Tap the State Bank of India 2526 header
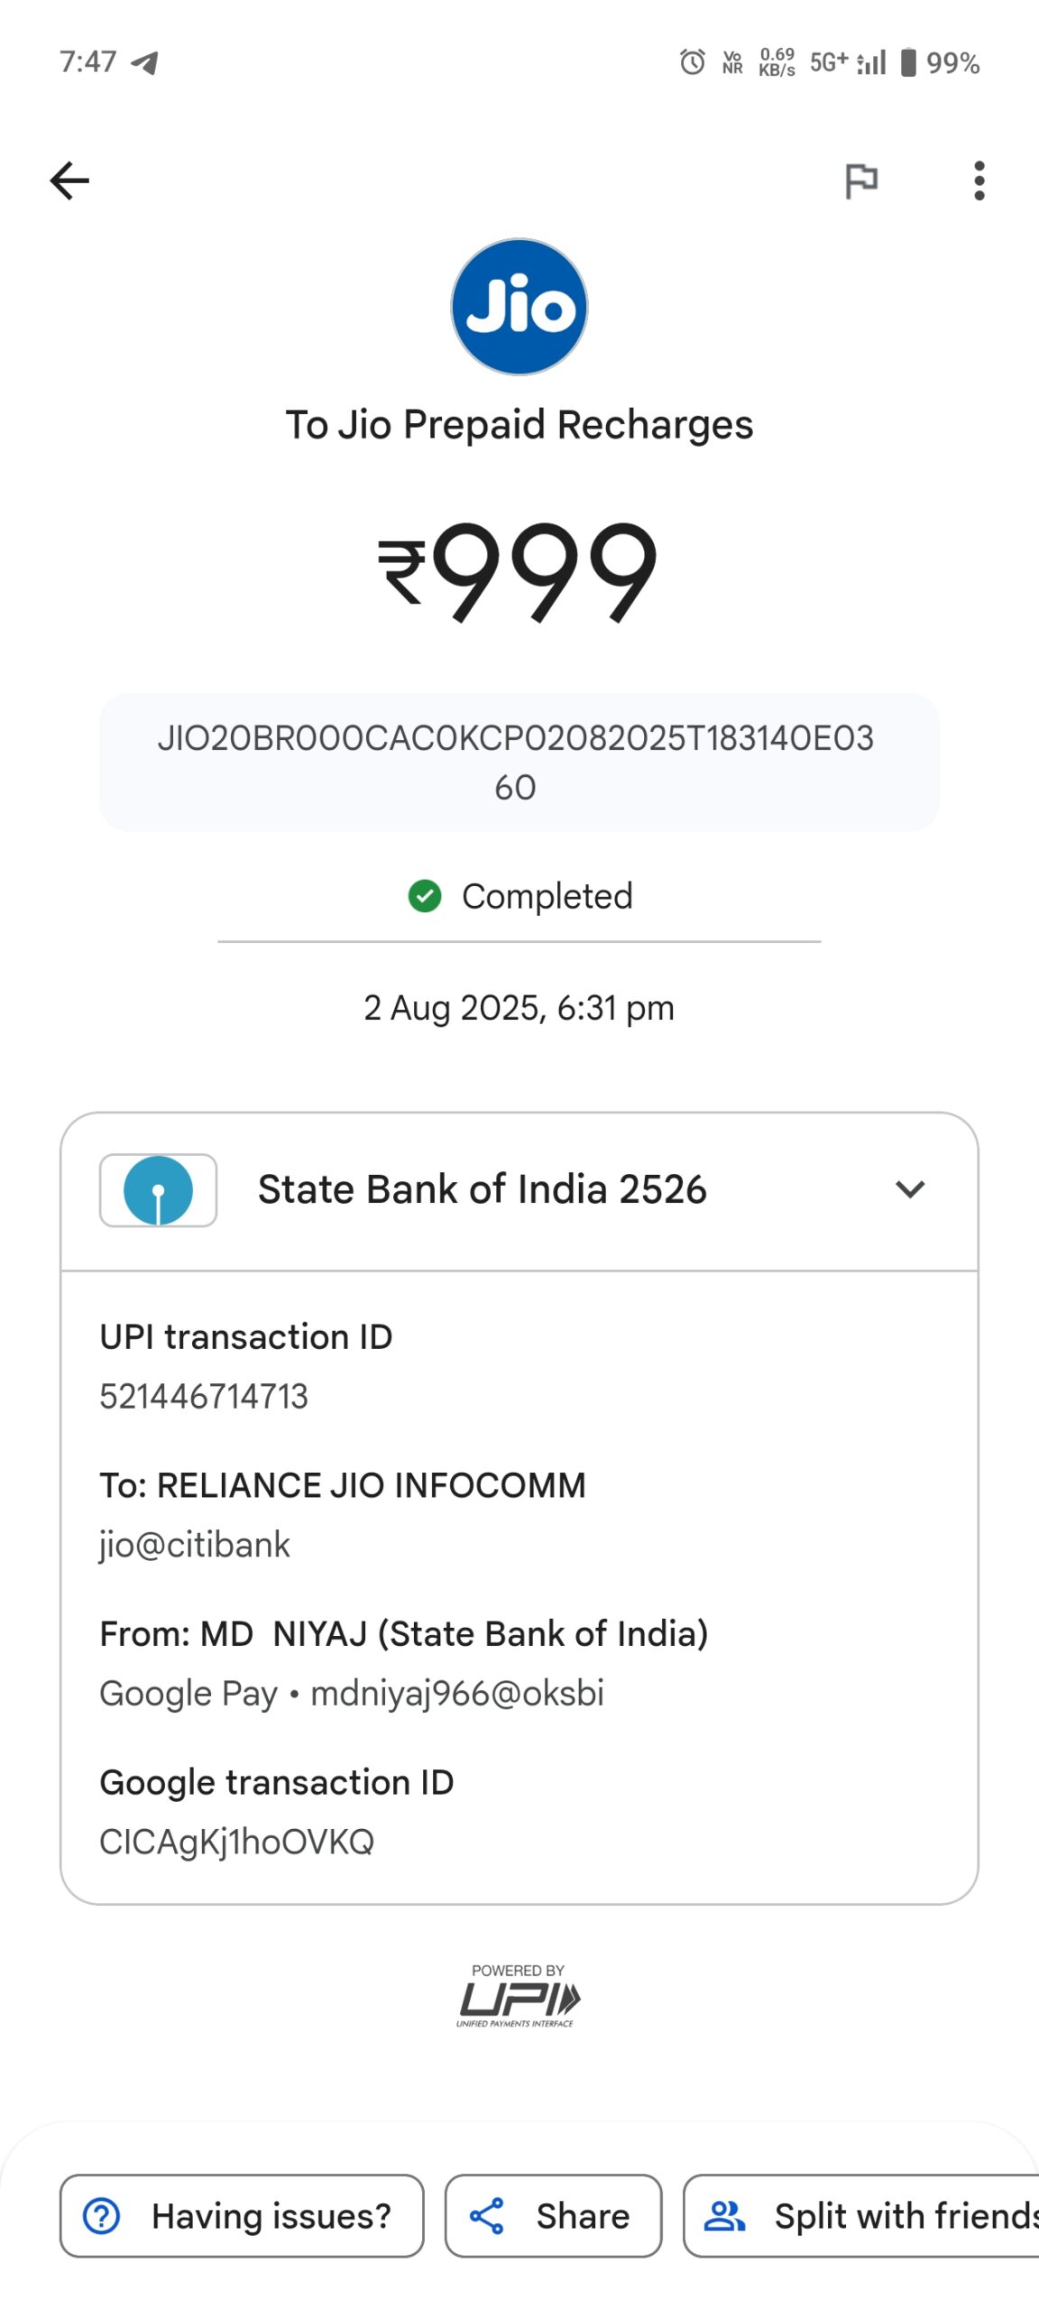Screen dimensions: 1039x2310 click(x=483, y=1189)
